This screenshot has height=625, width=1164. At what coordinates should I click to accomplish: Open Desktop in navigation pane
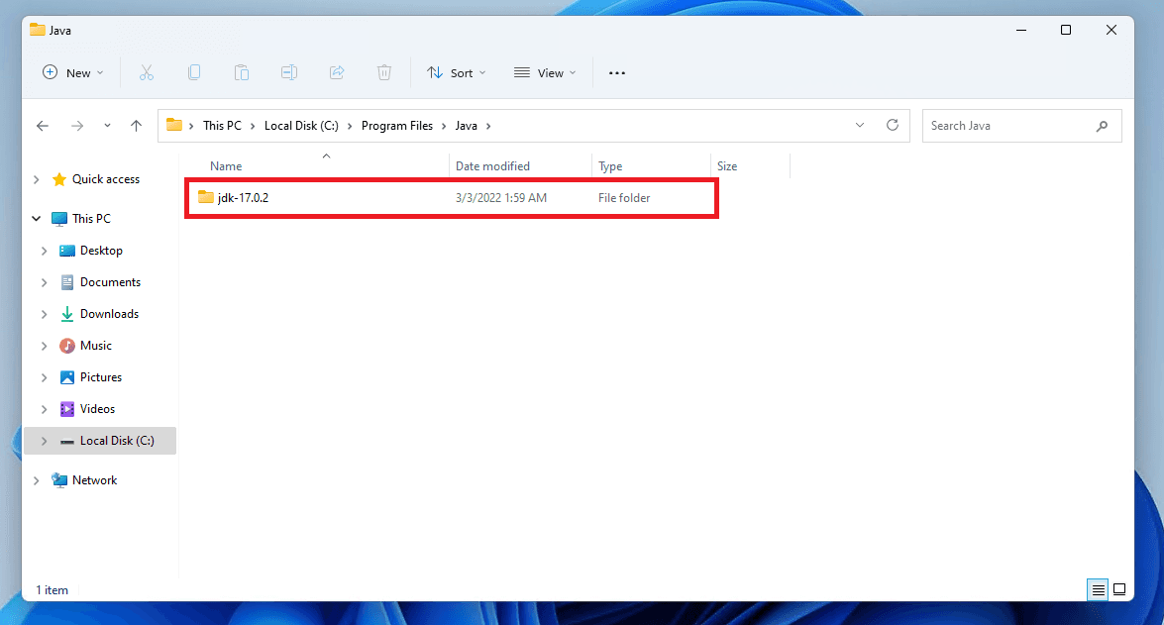click(x=101, y=251)
